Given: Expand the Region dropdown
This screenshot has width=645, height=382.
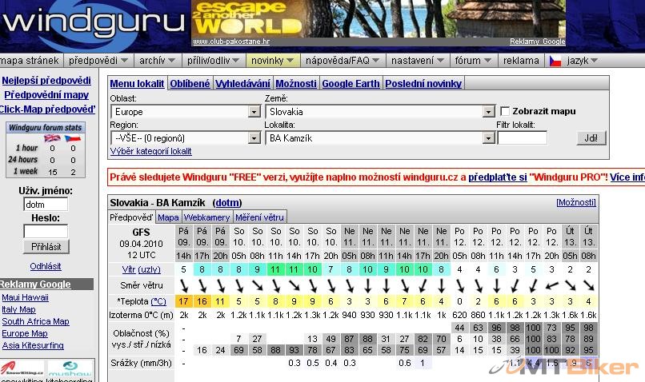Looking at the screenshot, I should click(x=254, y=138).
